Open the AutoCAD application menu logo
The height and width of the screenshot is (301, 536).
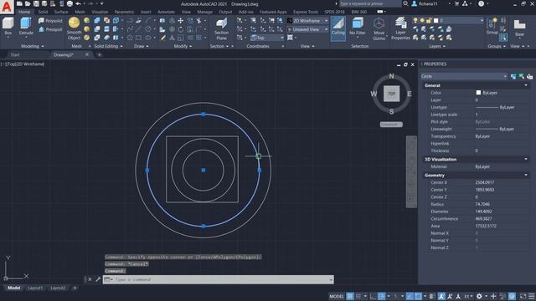[7, 7]
